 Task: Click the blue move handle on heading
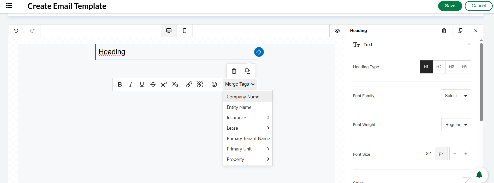click(259, 52)
